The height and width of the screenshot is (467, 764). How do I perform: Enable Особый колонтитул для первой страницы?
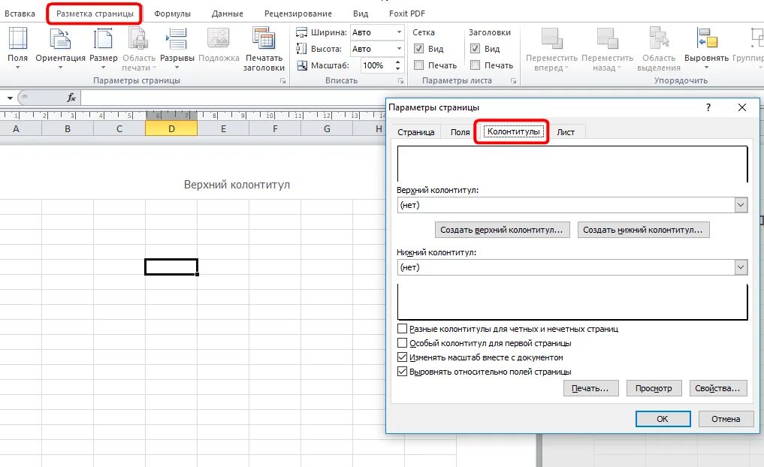(402, 343)
